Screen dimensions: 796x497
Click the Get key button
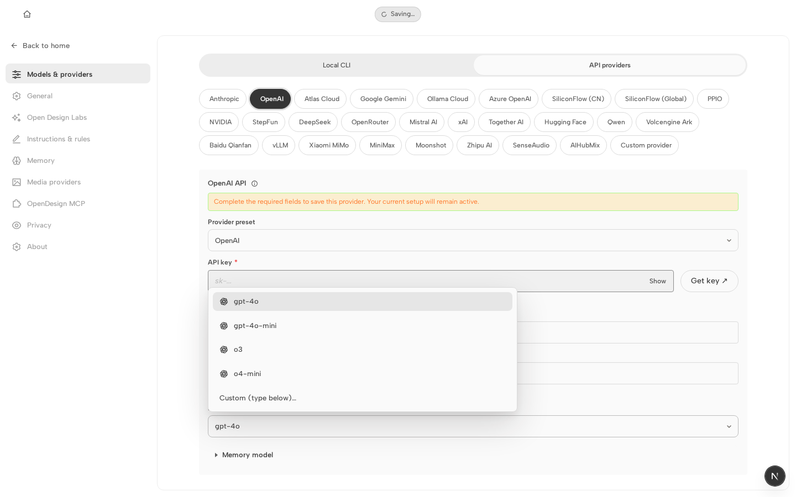pyautogui.click(x=709, y=281)
